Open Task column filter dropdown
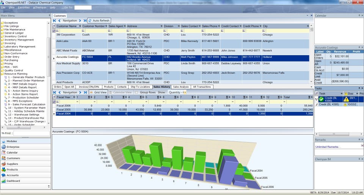This screenshot has width=364, height=195. click(x=342, y=94)
